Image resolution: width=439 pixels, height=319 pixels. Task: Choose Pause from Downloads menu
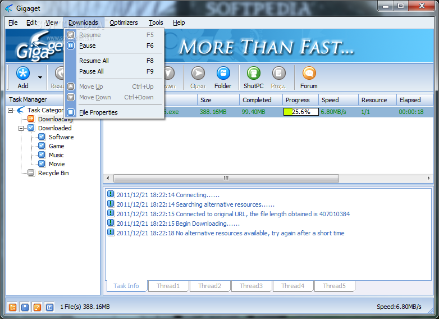(114, 45)
